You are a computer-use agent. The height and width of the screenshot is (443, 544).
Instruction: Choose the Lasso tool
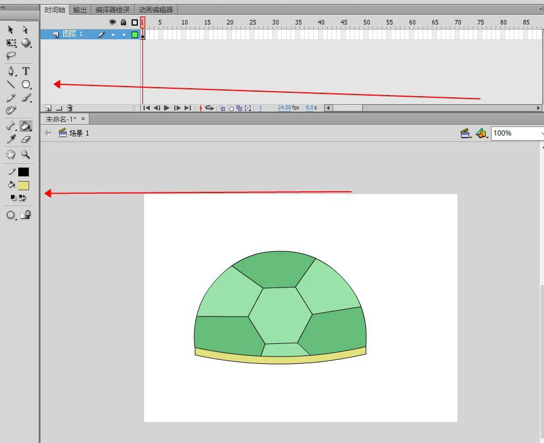pos(11,56)
